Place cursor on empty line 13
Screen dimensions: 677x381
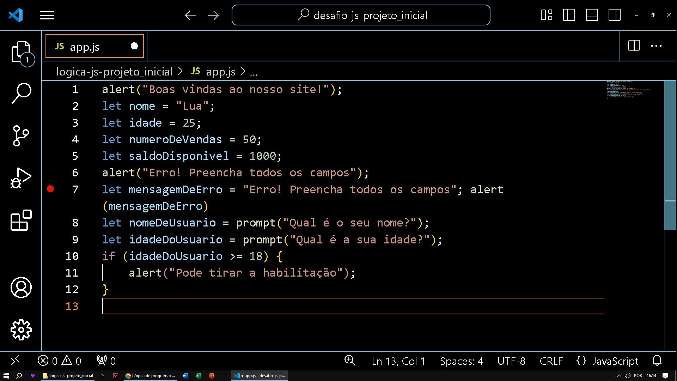coord(353,306)
